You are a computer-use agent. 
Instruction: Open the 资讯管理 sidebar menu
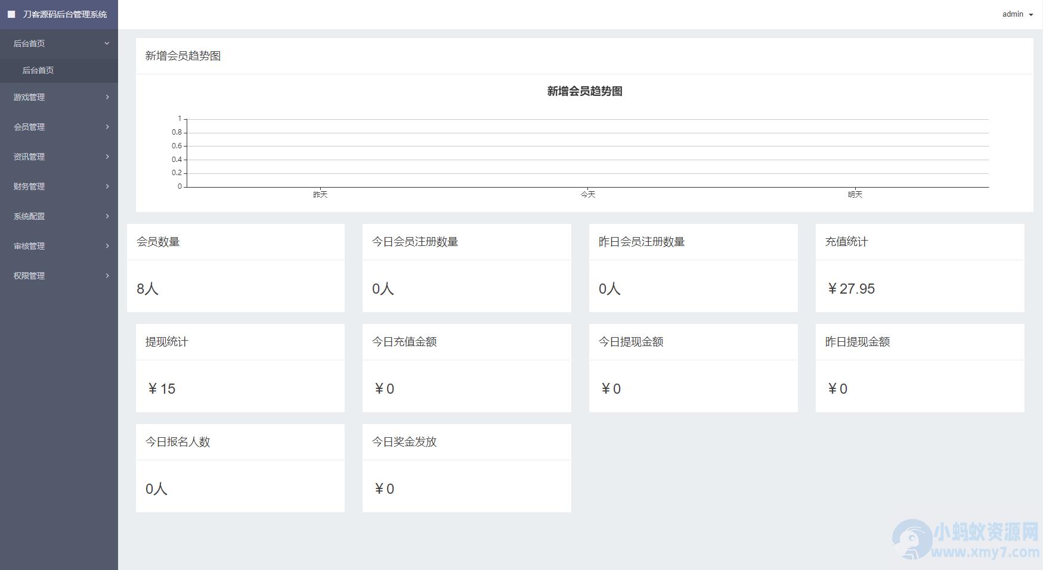[59, 157]
